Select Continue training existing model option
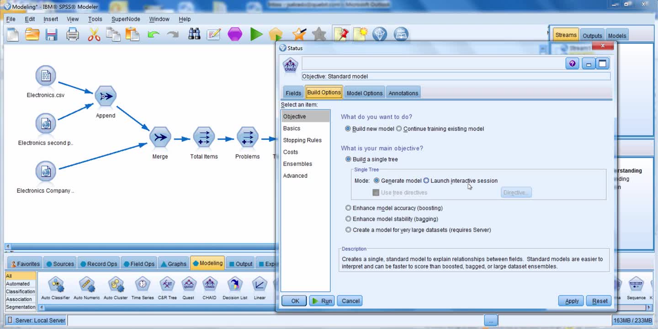The height and width of the screenshot is (329, 658). point(399,129)
